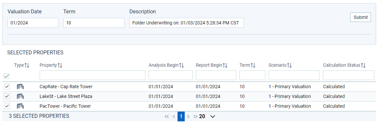
Task: Sort by Calculation Status column arrows
Action: [x=363, y=65]
